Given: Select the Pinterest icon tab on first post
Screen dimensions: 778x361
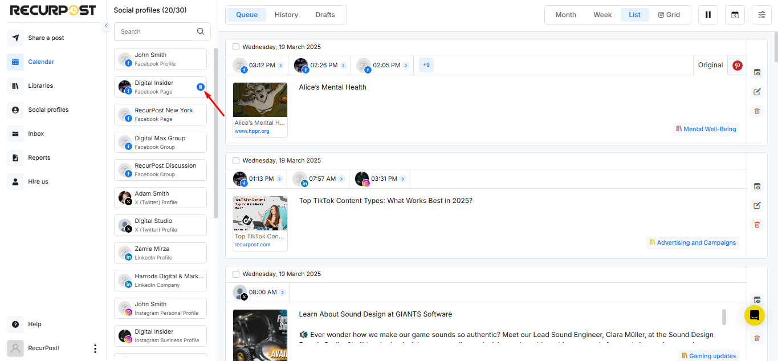Looking at the screenshot, I should 737,66.
